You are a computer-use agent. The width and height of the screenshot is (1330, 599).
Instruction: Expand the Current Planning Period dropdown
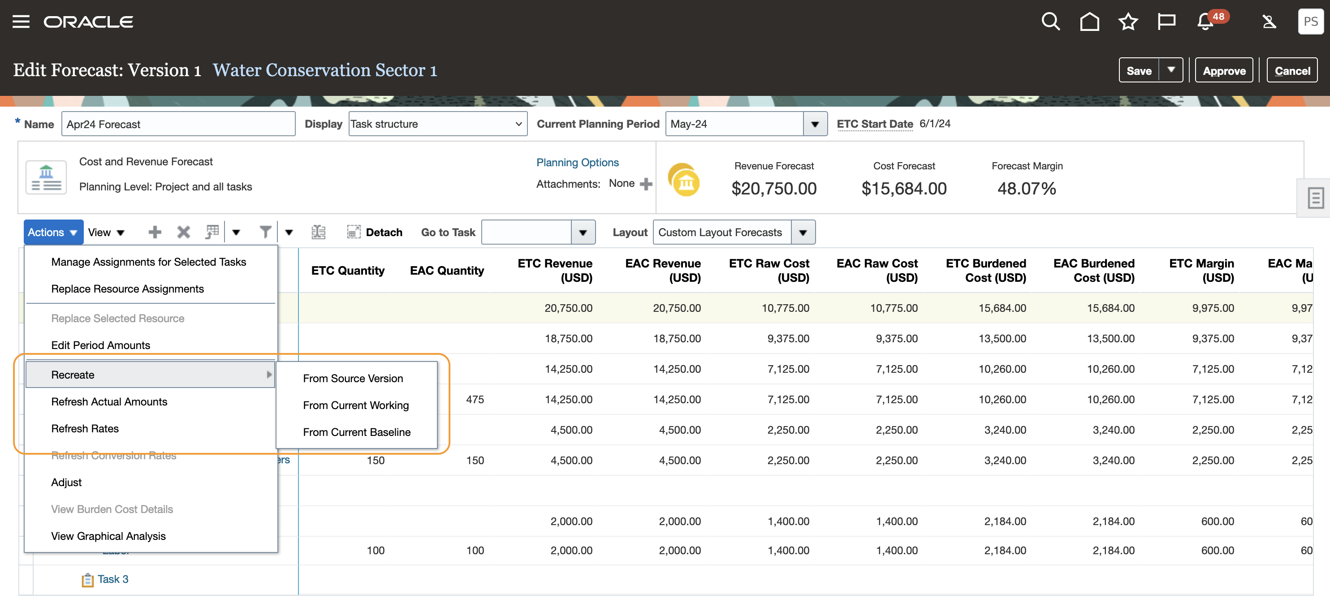[815, 124]
